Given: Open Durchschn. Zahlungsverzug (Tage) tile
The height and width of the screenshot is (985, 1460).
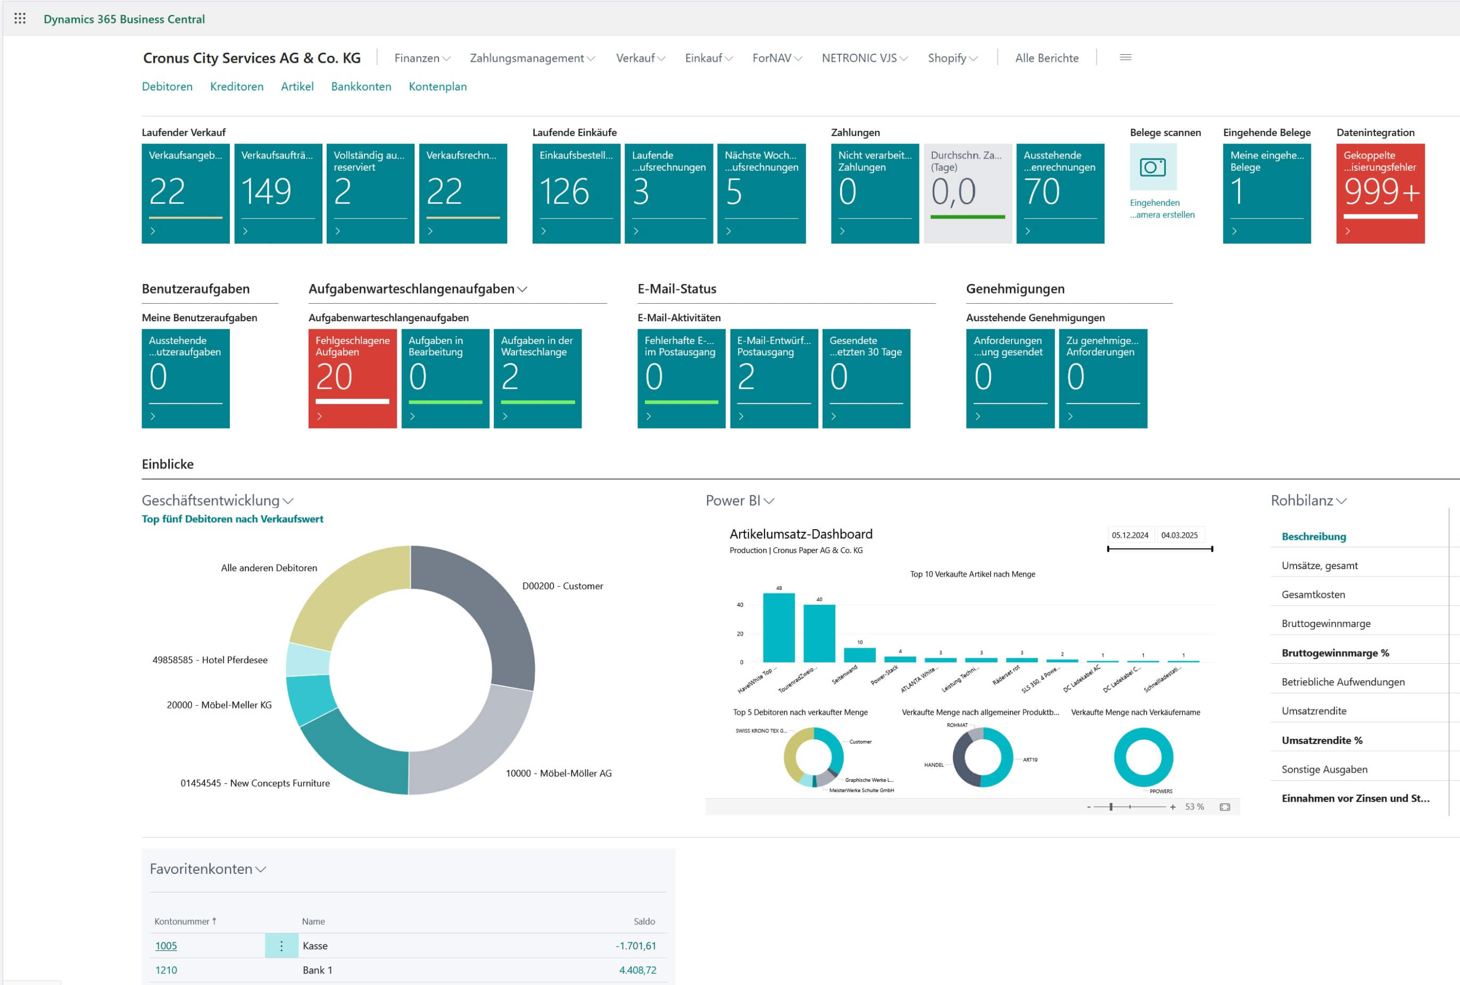Looking at the screenshot, I should (967, 194).
